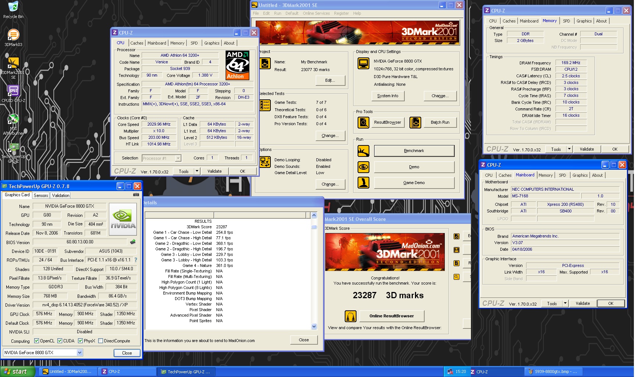Open the Caches tab in CPU-Z CPU window
The width and height of the screenshot is (635, 377).
point(137,43)
